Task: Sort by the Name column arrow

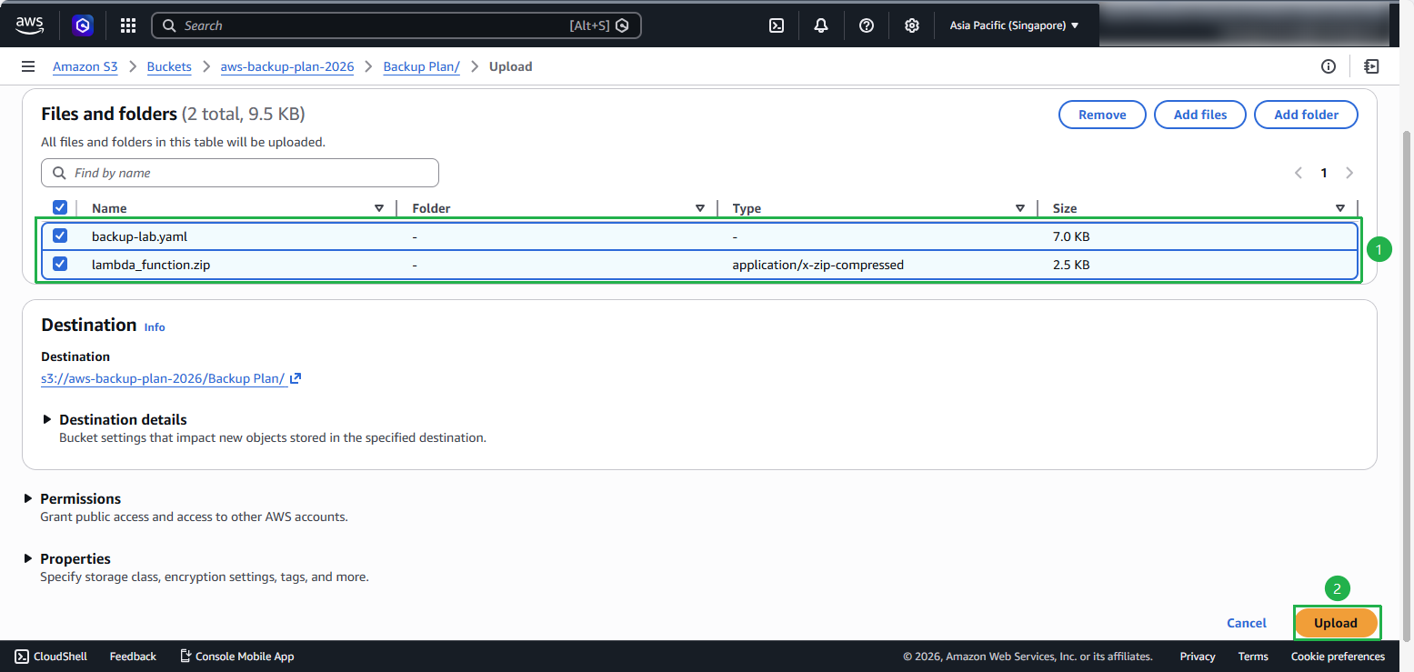Action: coord(379,208)
